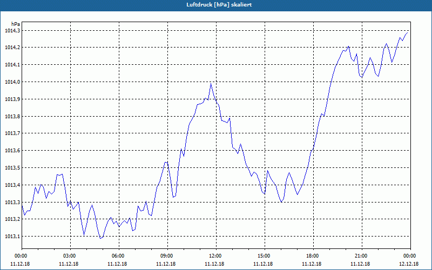Select the 1013,9 y-axis label

pyautogui.click(x=12, y=99)
